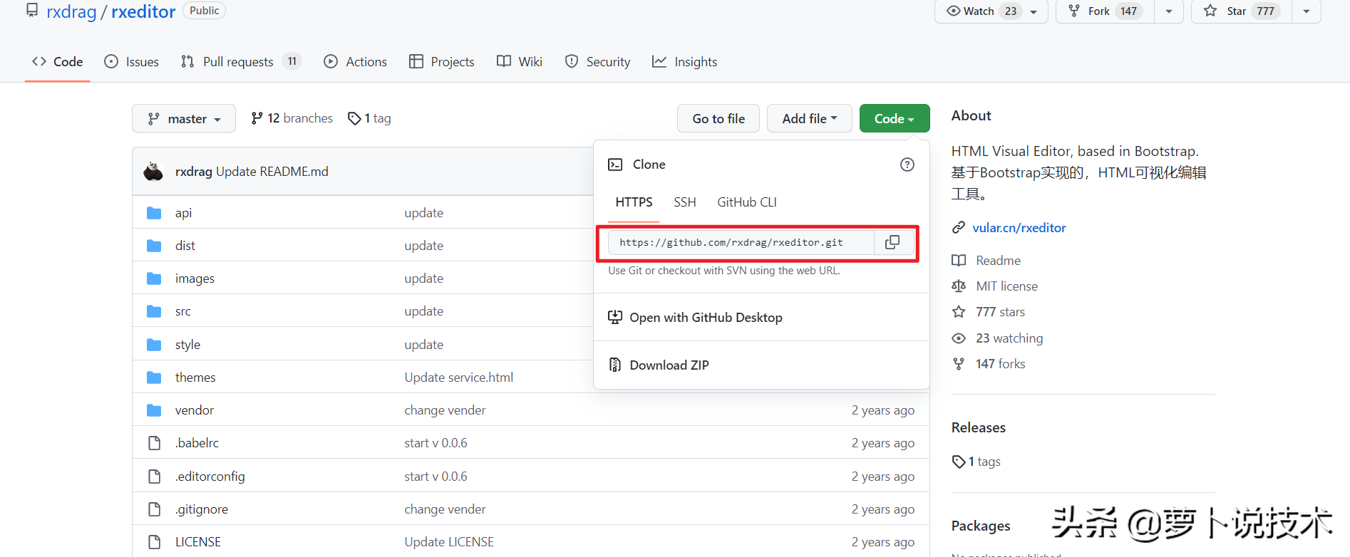The width and height of the screenshot is (1350, 557).
Task: Open the Security tab
Action: coord(597,62)
